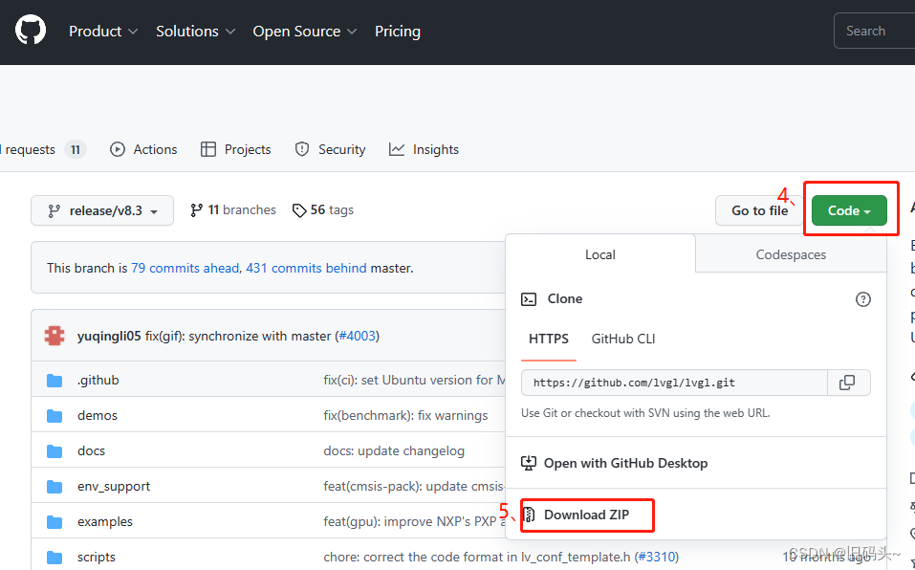Click the Clone help question mark icon

[x=863, y=299]
